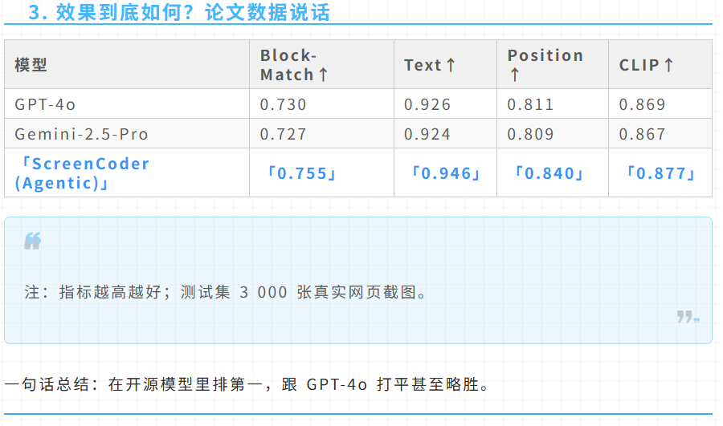
Task: Select the "模型" column header
Action: 127,64
